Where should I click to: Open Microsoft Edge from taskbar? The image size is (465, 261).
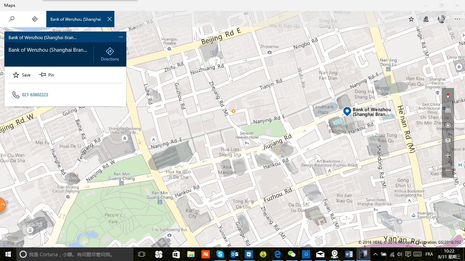pos(278,254)
